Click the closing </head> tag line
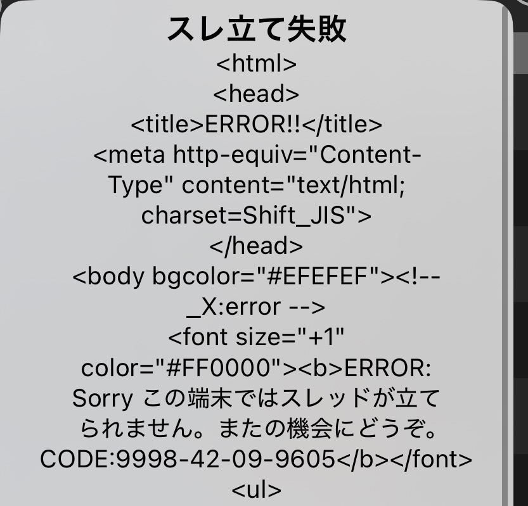The image size is (528, 506). tap(256, 246)
